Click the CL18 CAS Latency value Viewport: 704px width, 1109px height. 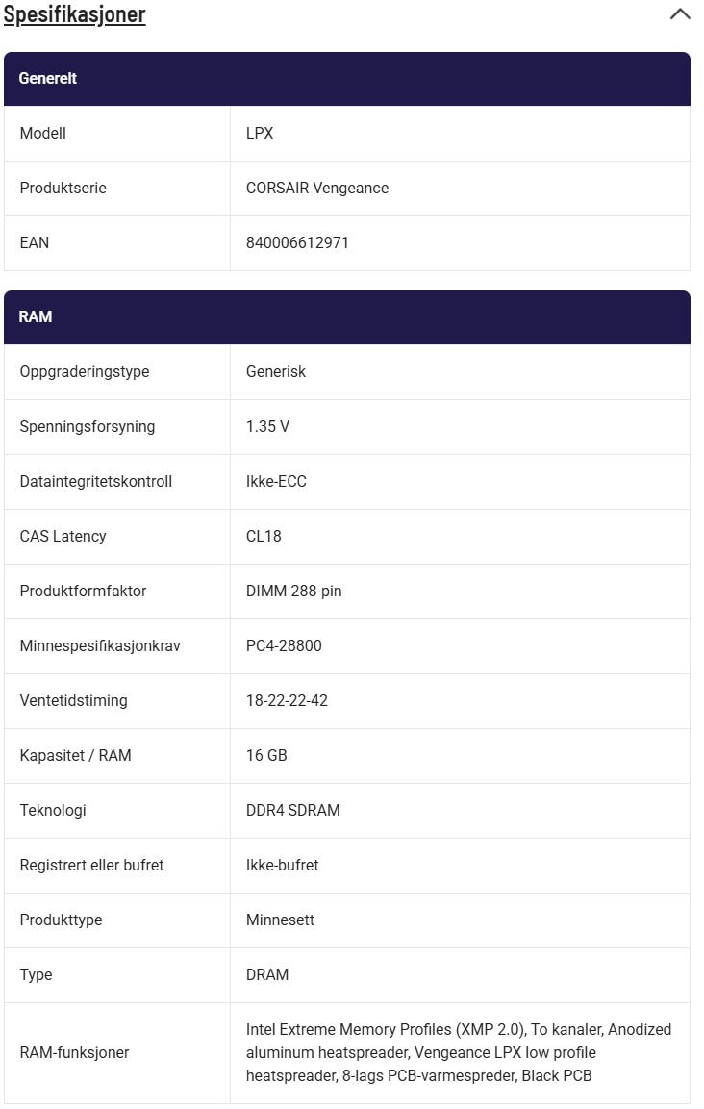point(264,537)
